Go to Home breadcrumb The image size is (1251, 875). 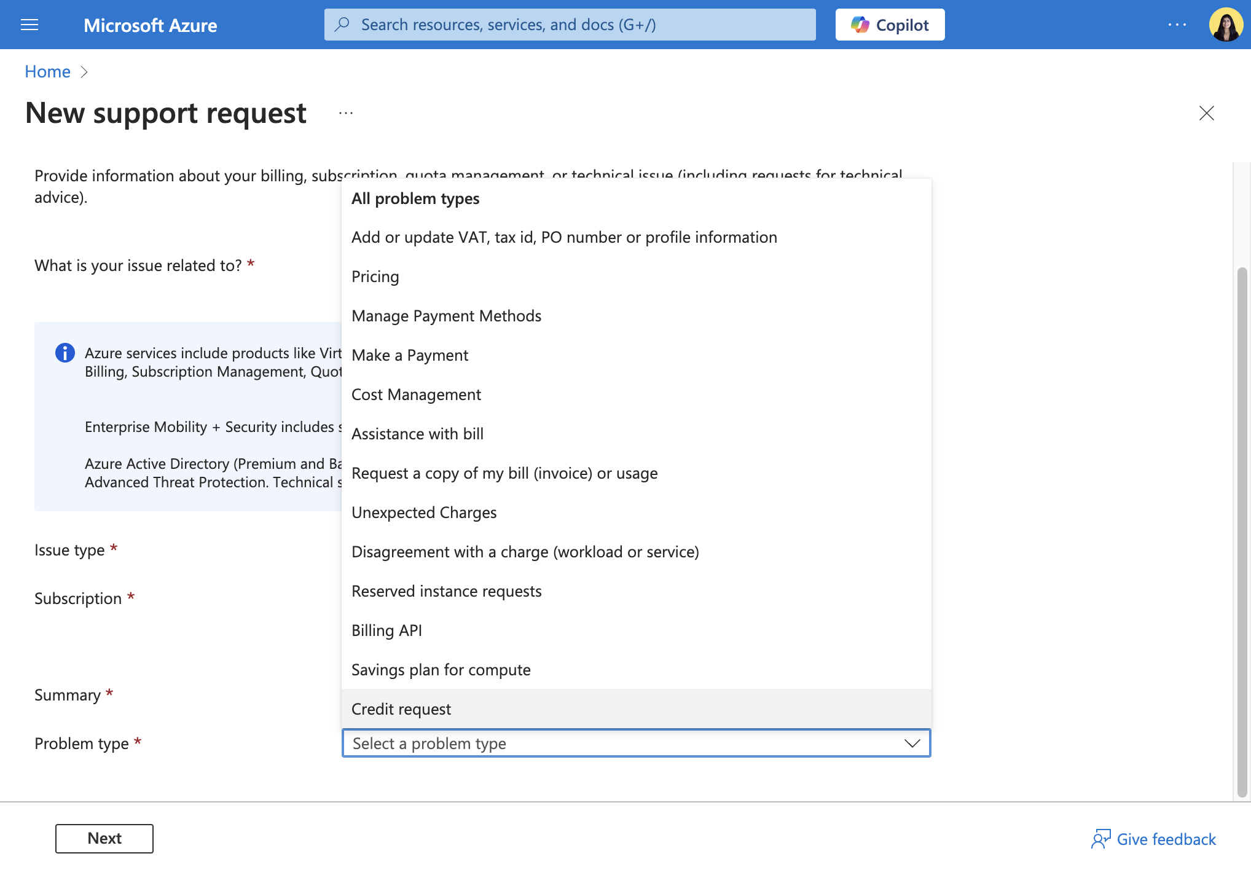click(x=47, y=72)
